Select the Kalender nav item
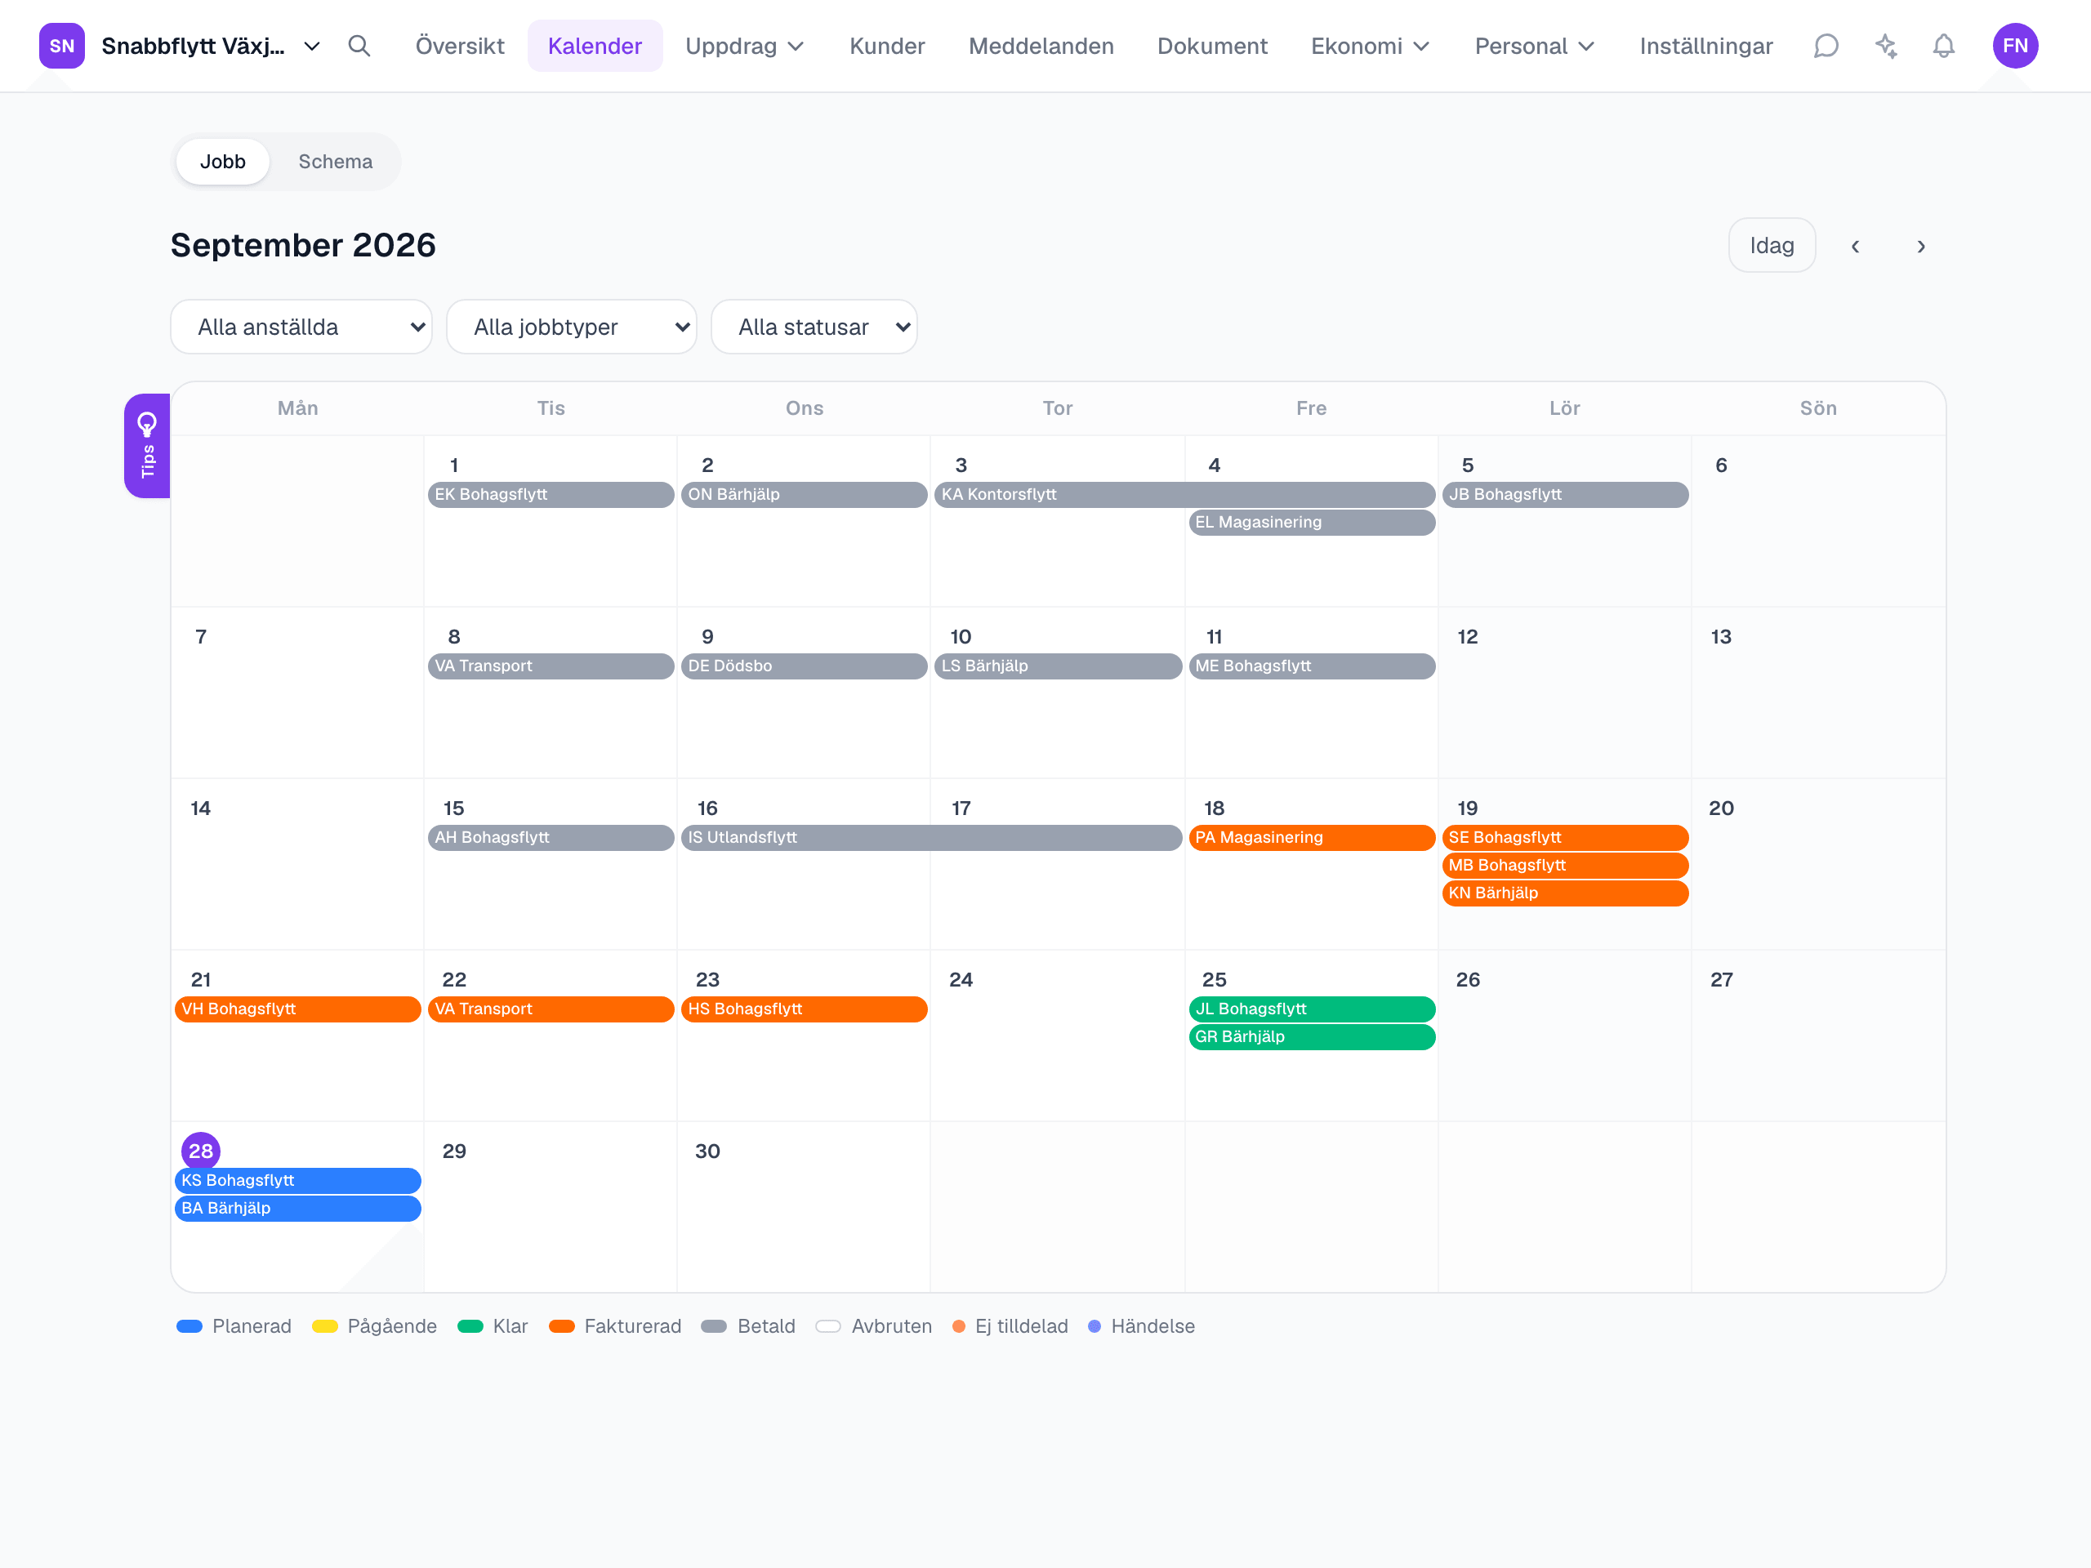The height and width of the screenshot is (1568, 2091). click(595, 46)
